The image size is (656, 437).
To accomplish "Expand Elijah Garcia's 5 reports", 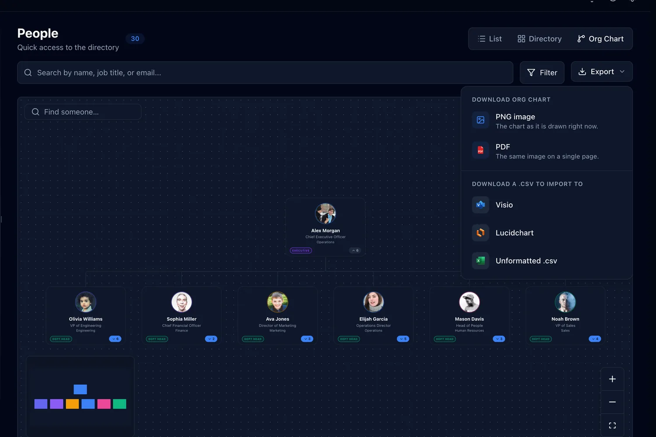I will 403,339.
